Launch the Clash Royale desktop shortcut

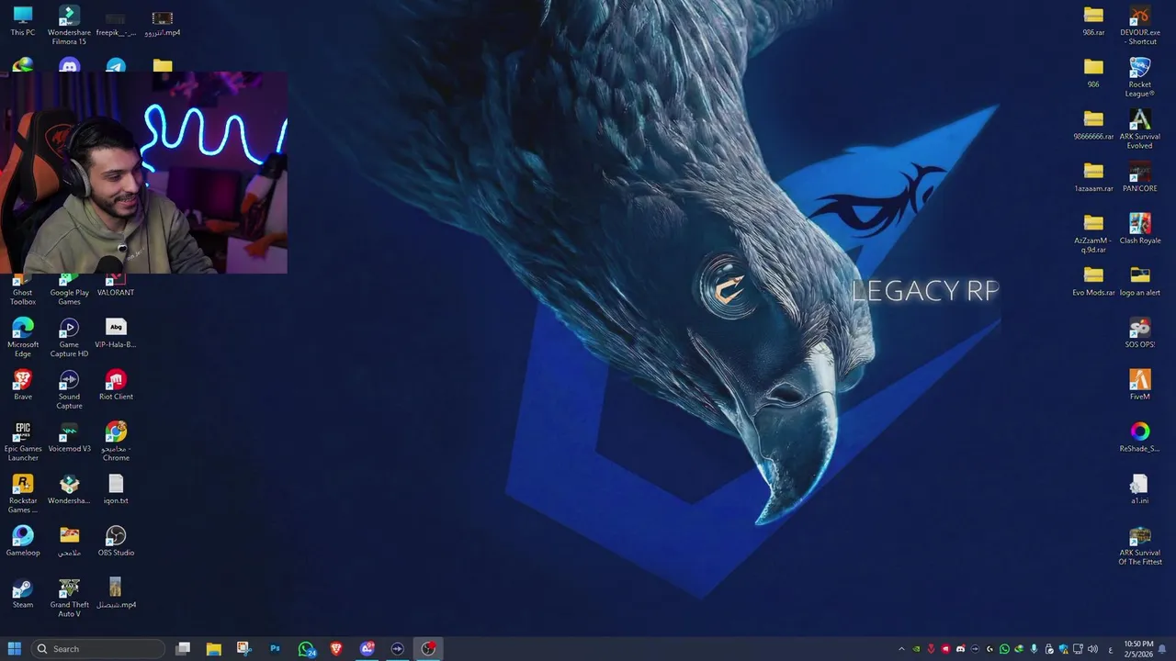[x=1140, y=230]
